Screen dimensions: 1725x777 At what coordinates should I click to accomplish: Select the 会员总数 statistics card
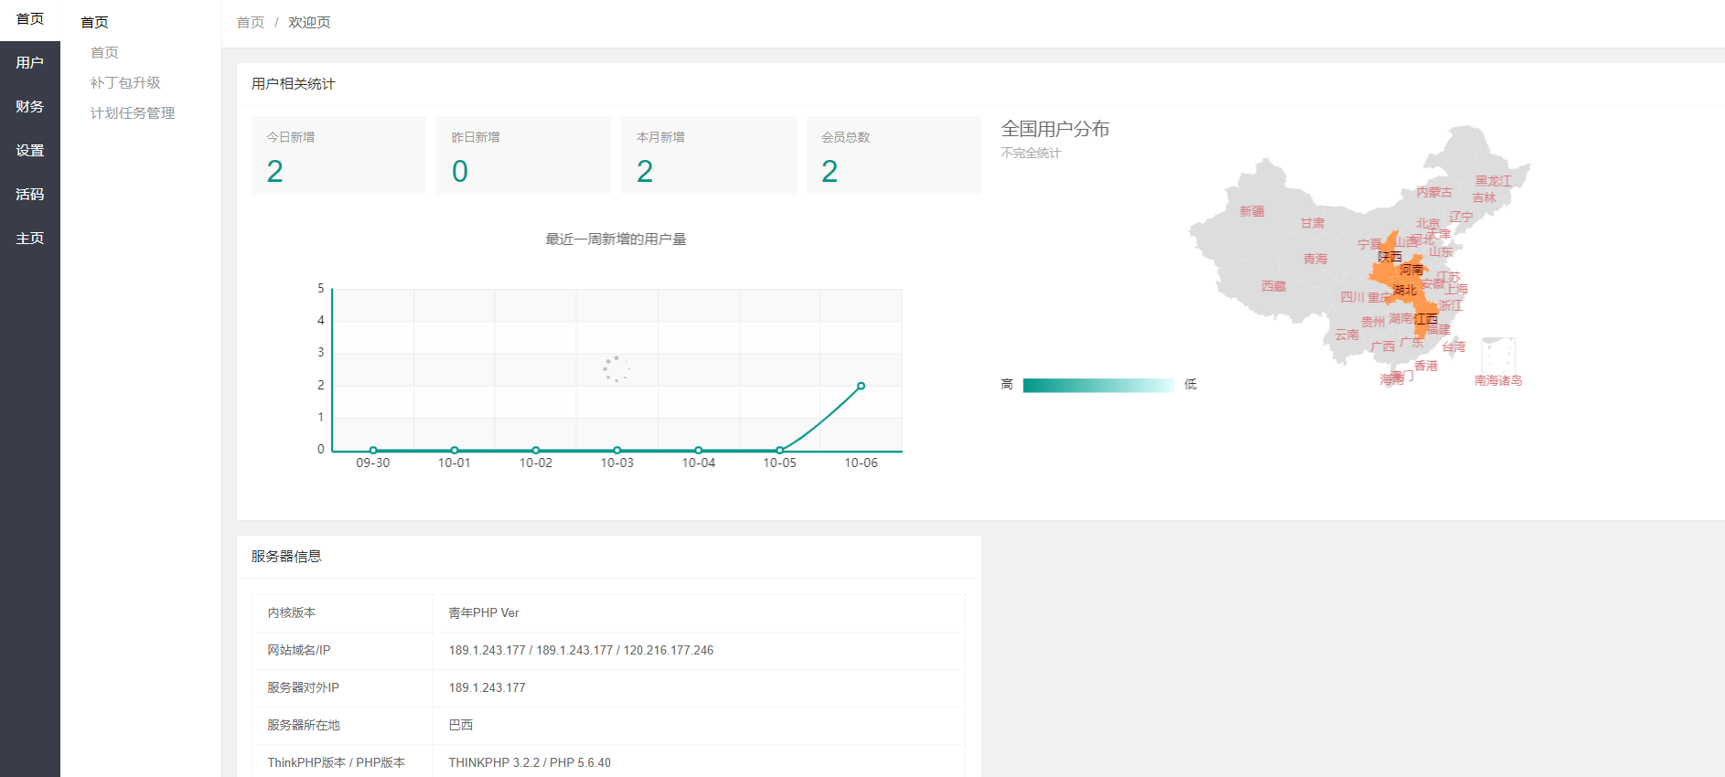[x=893, y=154]
